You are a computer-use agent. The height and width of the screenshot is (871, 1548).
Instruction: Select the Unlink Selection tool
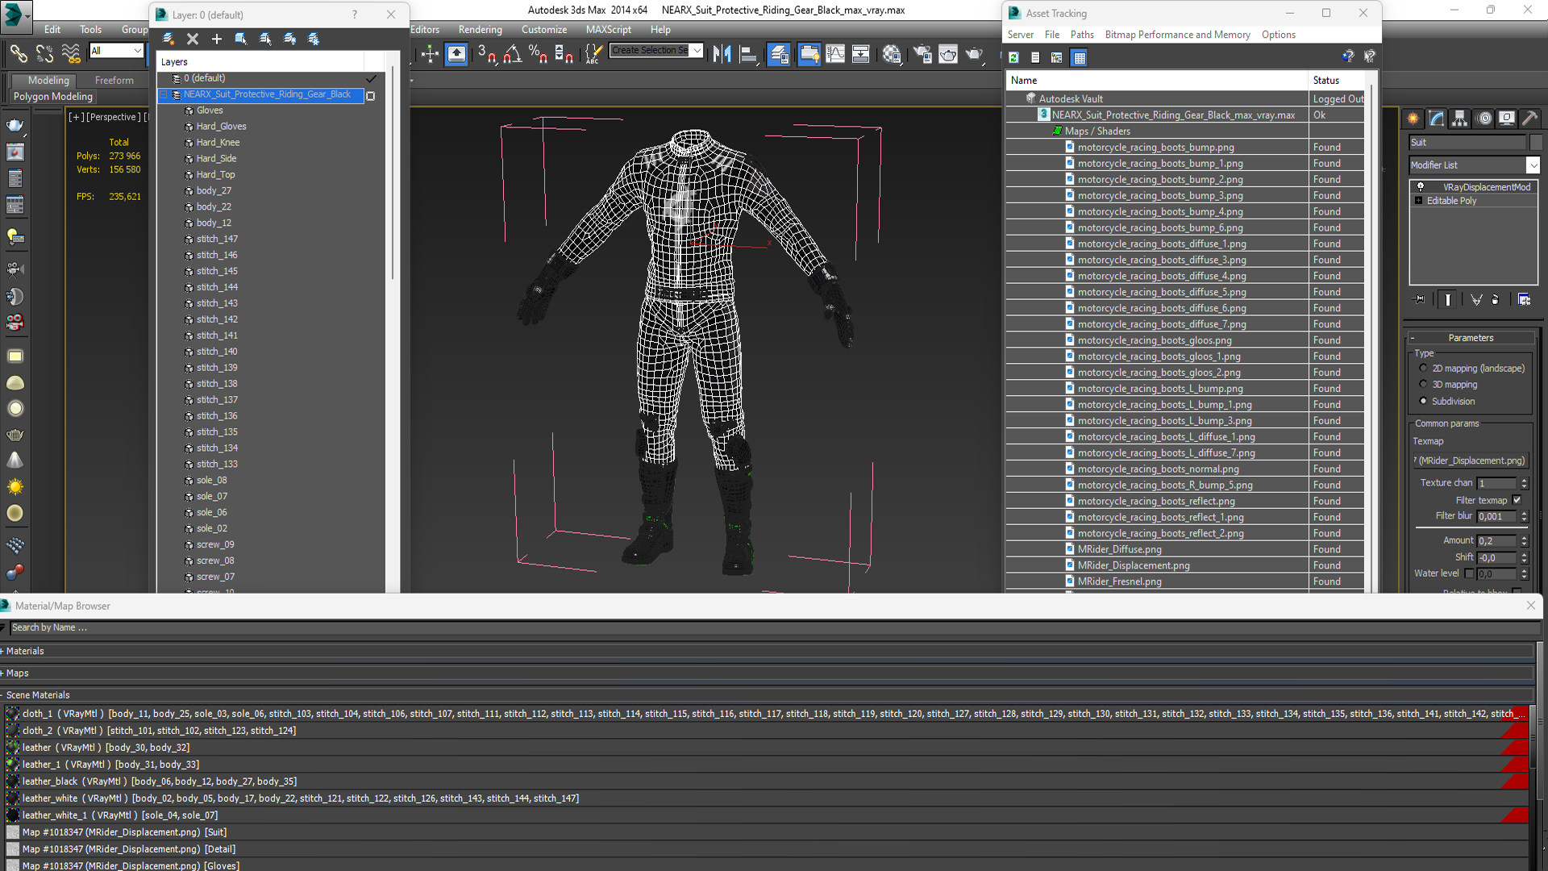[44, 54]
